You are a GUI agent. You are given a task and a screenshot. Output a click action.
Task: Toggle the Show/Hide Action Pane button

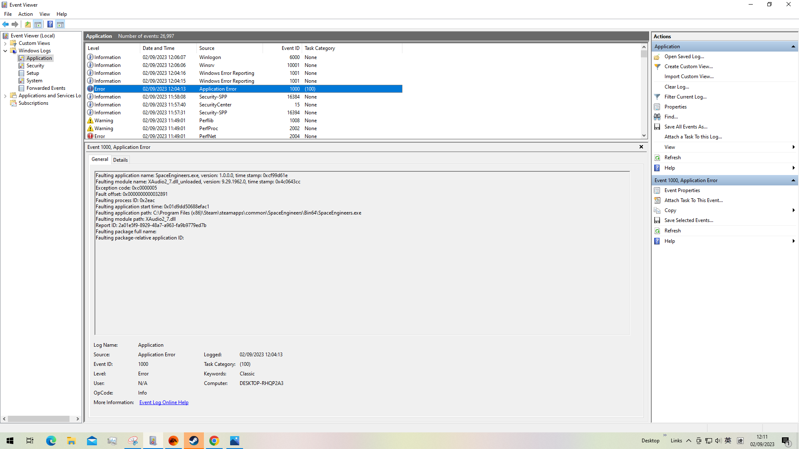click(x=60, y=24)
